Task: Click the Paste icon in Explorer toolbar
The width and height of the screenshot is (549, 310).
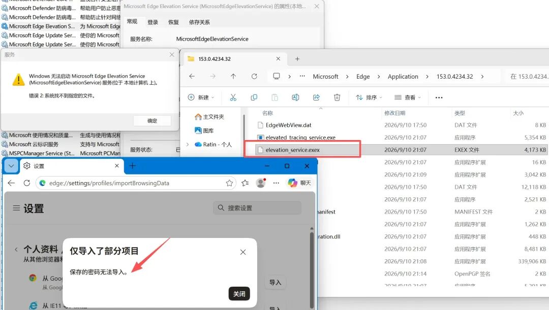Action: click(x=275, y=97)
